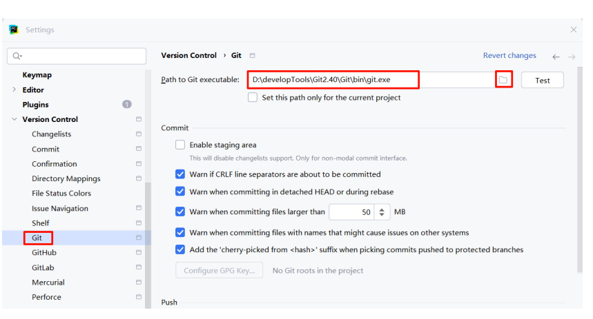593x319 pixels.
Task: Click the project icon beside GitHub entry
Action: [139, 252]
